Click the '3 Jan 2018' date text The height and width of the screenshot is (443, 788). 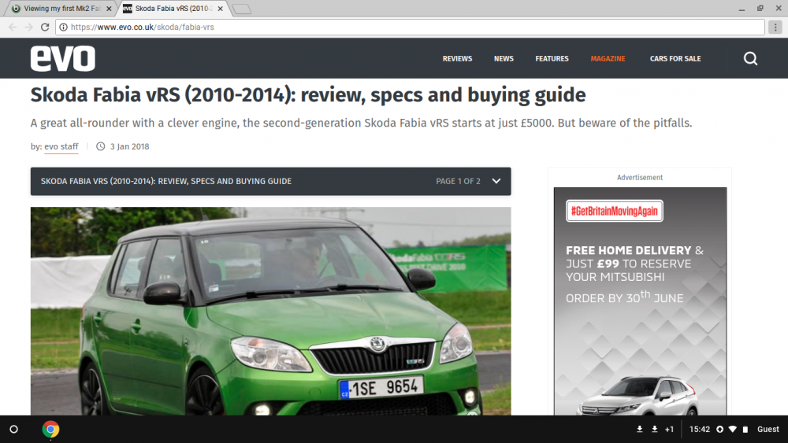[x=130, y=146]
